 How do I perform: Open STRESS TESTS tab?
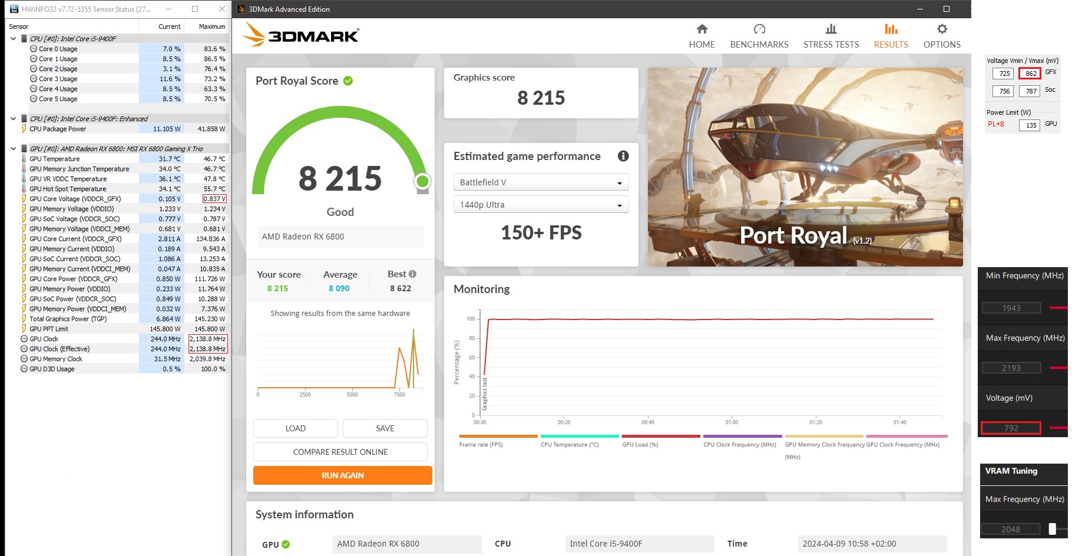[831, 36]
